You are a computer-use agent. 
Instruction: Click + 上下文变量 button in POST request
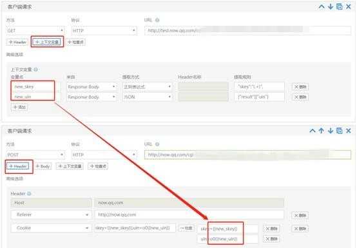coord(70,167)
